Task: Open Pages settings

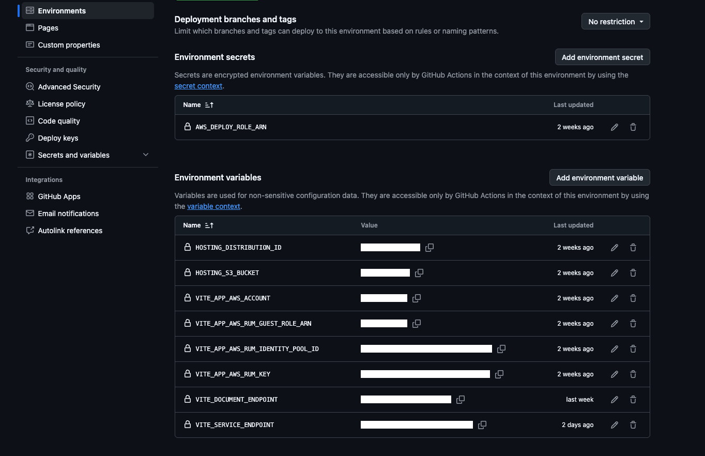Action: (x=88, y=28)
